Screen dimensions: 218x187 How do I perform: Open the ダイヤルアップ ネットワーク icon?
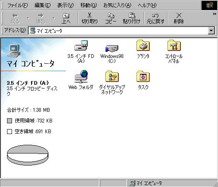pyautogui.click(x=112, y=77)
